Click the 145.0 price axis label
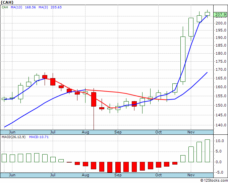 [x=221, y=115]
